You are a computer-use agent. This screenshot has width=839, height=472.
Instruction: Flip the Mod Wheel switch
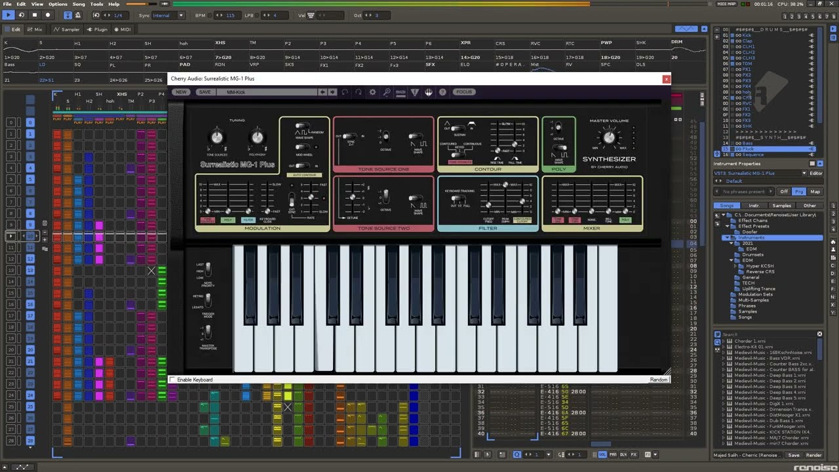[x=302, y=147]
